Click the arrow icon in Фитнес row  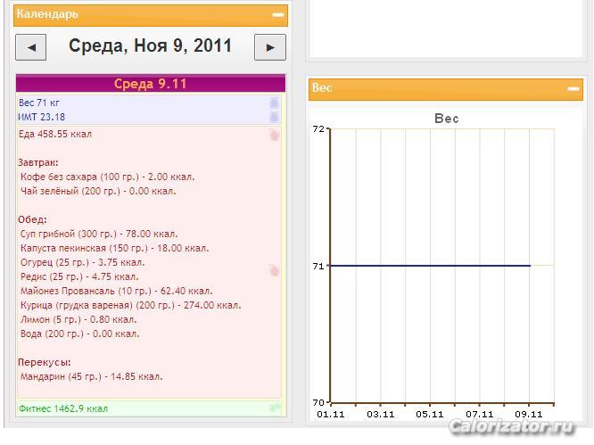coord(274,408)
